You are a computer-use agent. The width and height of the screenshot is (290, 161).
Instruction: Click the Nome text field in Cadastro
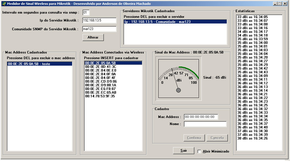[x=205, y=124]
